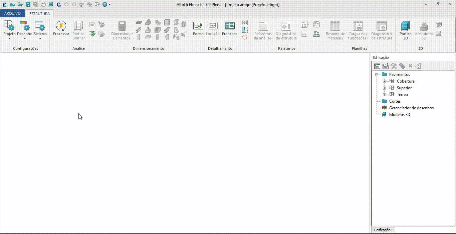Click the open folder icon in title bar
The width and height of the screenshot is (456, 234).
click(x=20, y=5)
